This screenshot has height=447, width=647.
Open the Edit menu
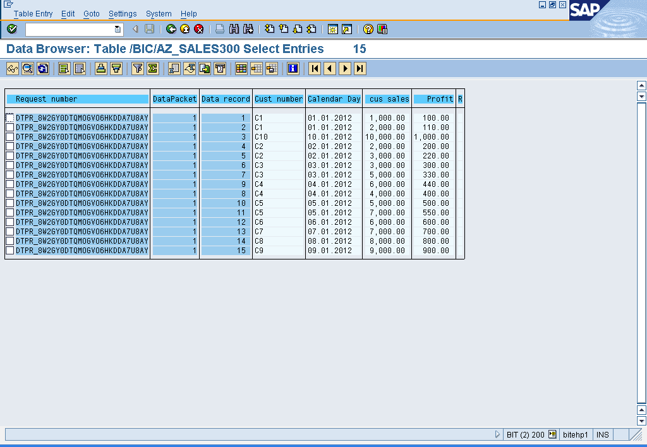tap(68, 14)
